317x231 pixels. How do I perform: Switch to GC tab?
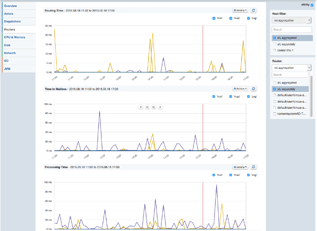coord(19,61)
